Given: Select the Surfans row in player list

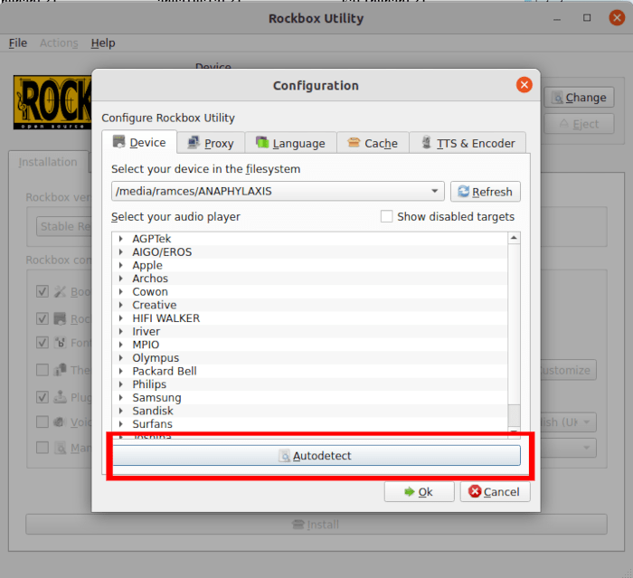Looking at the screenshot, I should tap(309, 424).
